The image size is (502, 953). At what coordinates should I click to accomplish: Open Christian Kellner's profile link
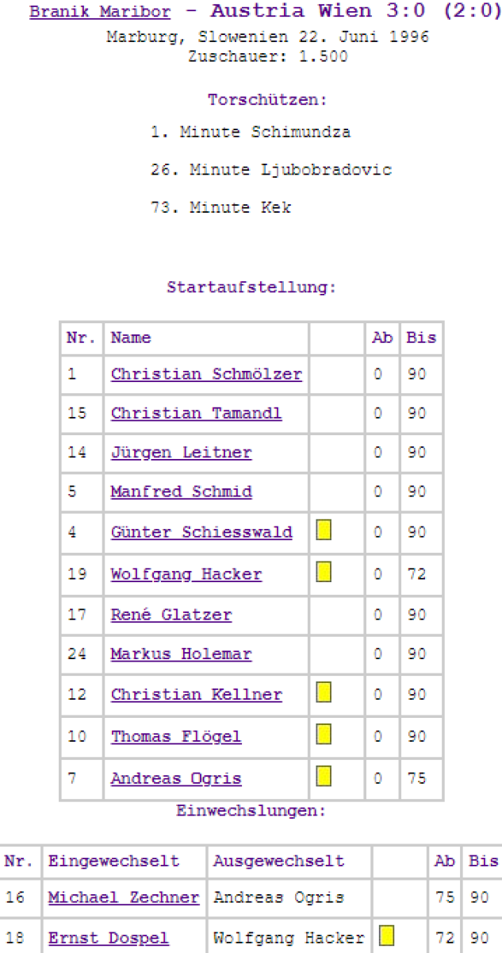[196, 694]
